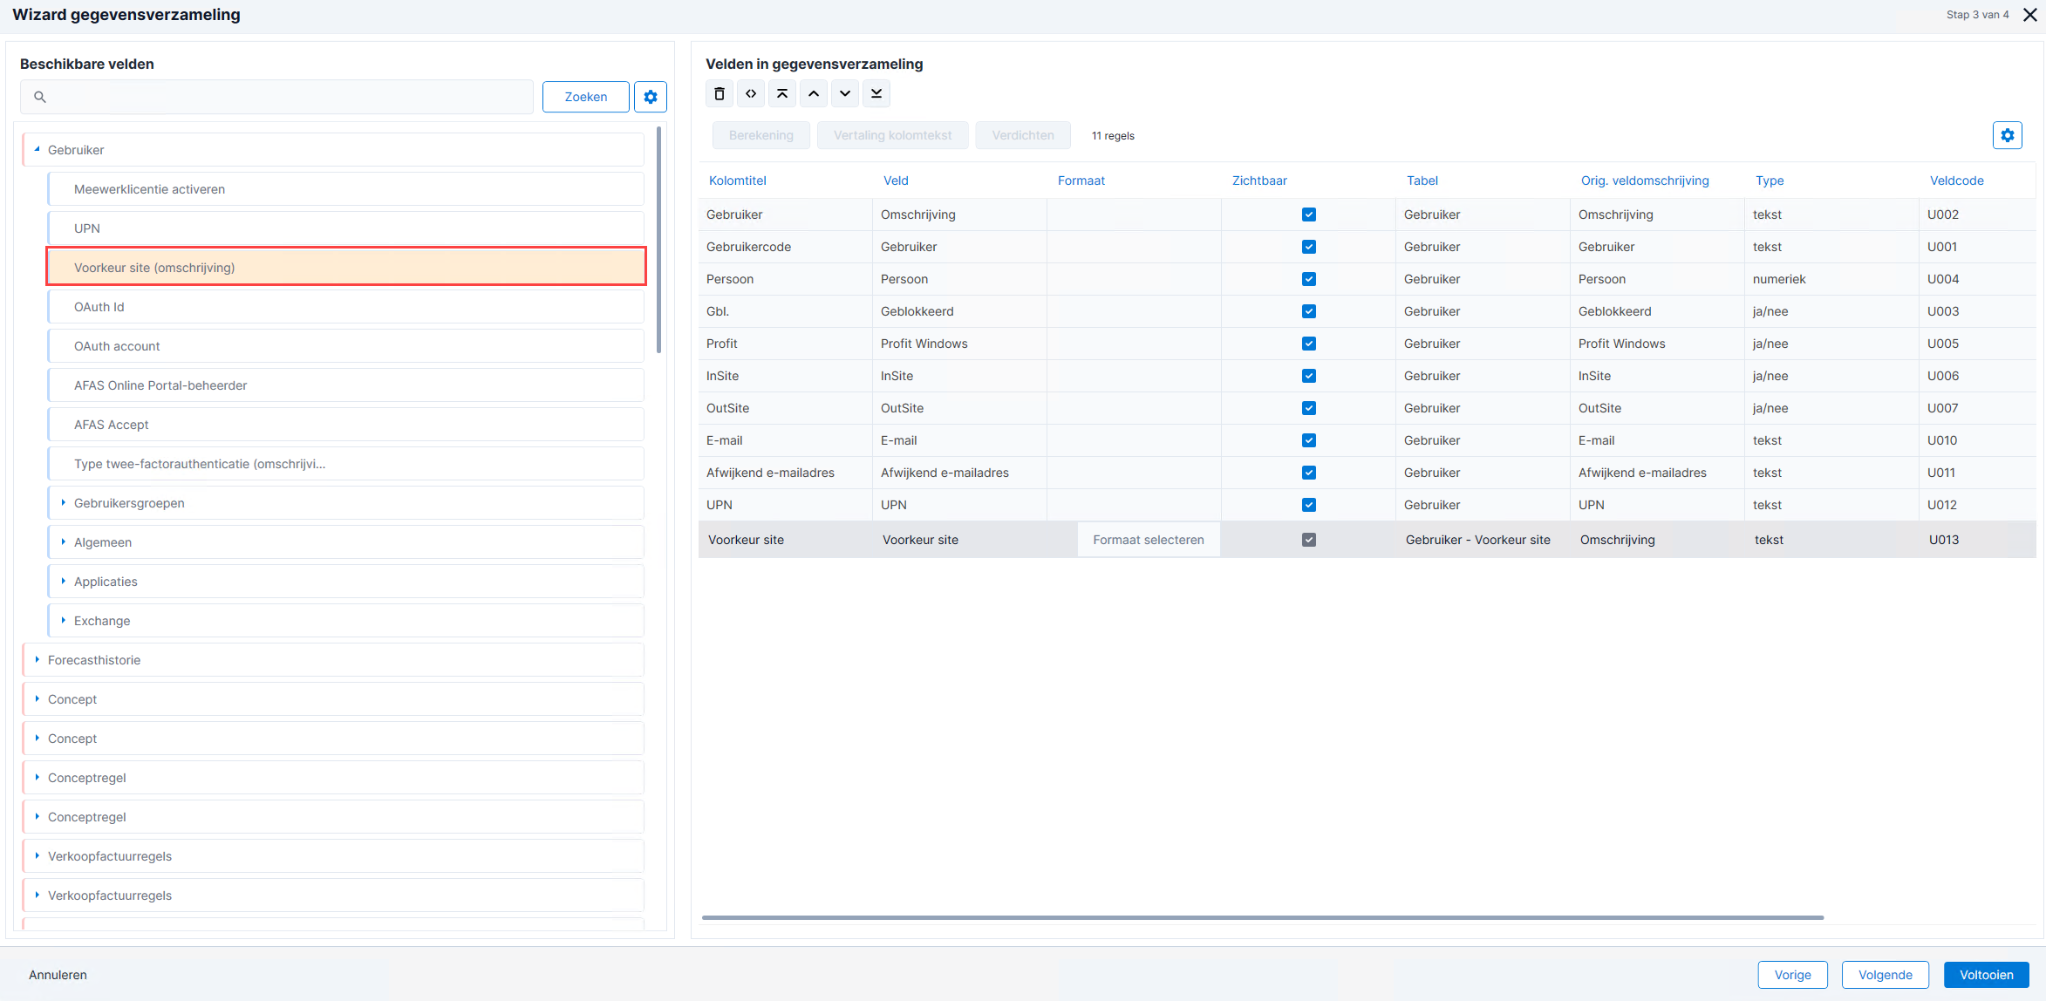Screen dimensions: 2046x1001
Task: Open settings gear next to Zoeken
Action: (x=651, y=97)
